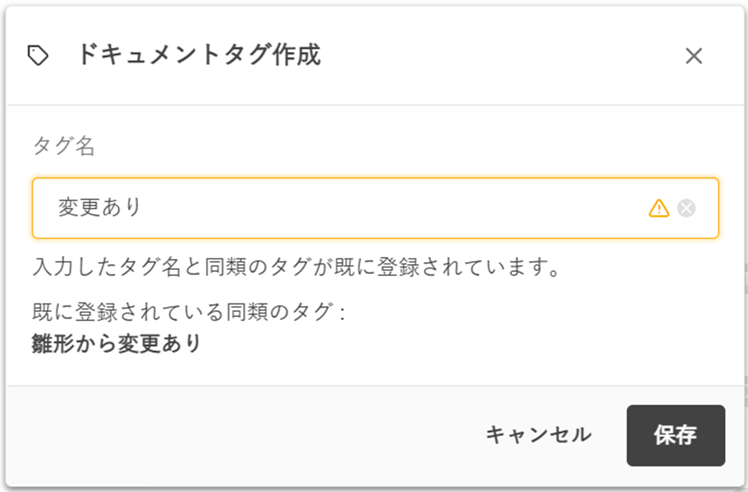Viewport: 748px width, 492px height.
Task: Click the タグ名 field label
Action: coord(64,146)
